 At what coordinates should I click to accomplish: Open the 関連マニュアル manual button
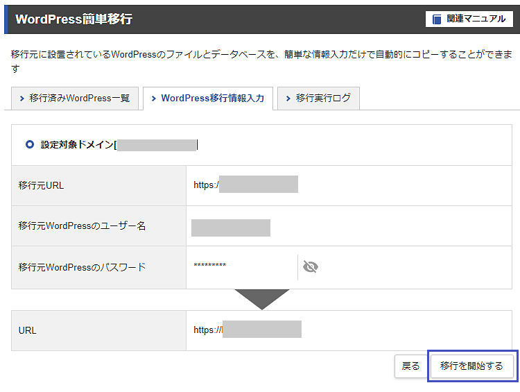469,19
